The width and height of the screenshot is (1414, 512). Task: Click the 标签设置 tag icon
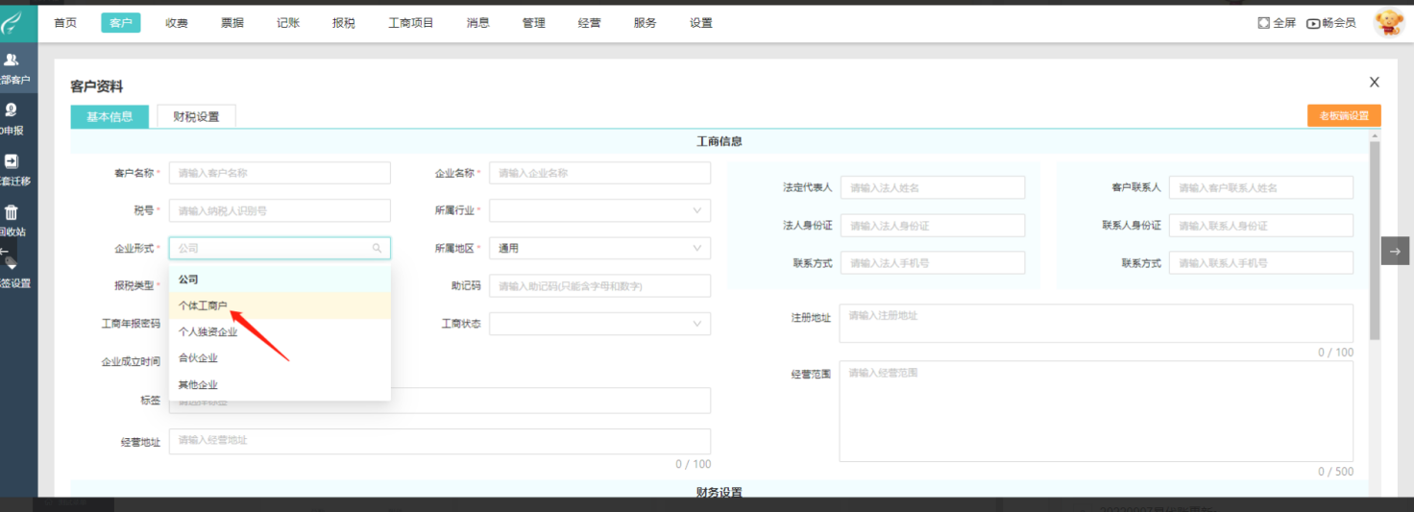point(12,263)
